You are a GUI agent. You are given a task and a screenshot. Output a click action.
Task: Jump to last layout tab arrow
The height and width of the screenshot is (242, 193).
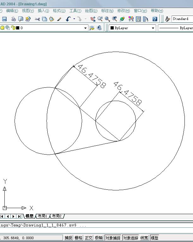click(x=19, y=216)
